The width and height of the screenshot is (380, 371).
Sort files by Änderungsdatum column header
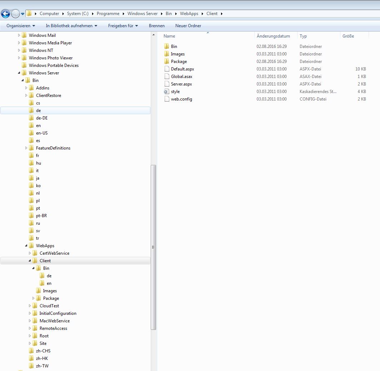coord(273,36)
